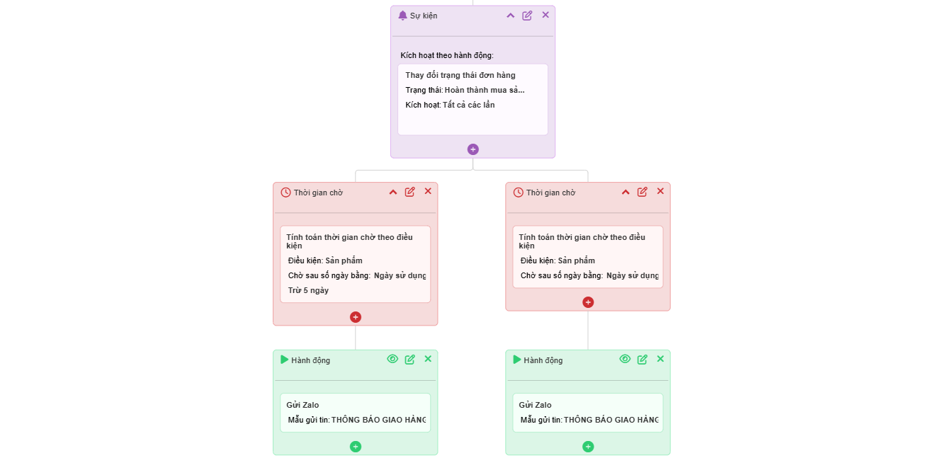
Task: Edit the left Hành động node
Action: pos(410,360)
